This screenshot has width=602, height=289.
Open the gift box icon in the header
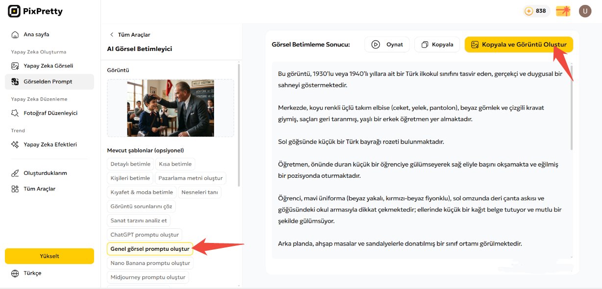(562, 11)
